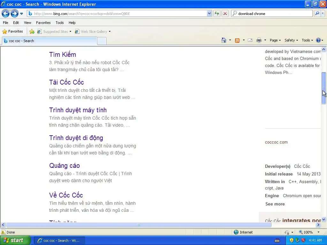Open the Trình duyệt máy tính link
327x245 pixels.
(x=78, y=110)
